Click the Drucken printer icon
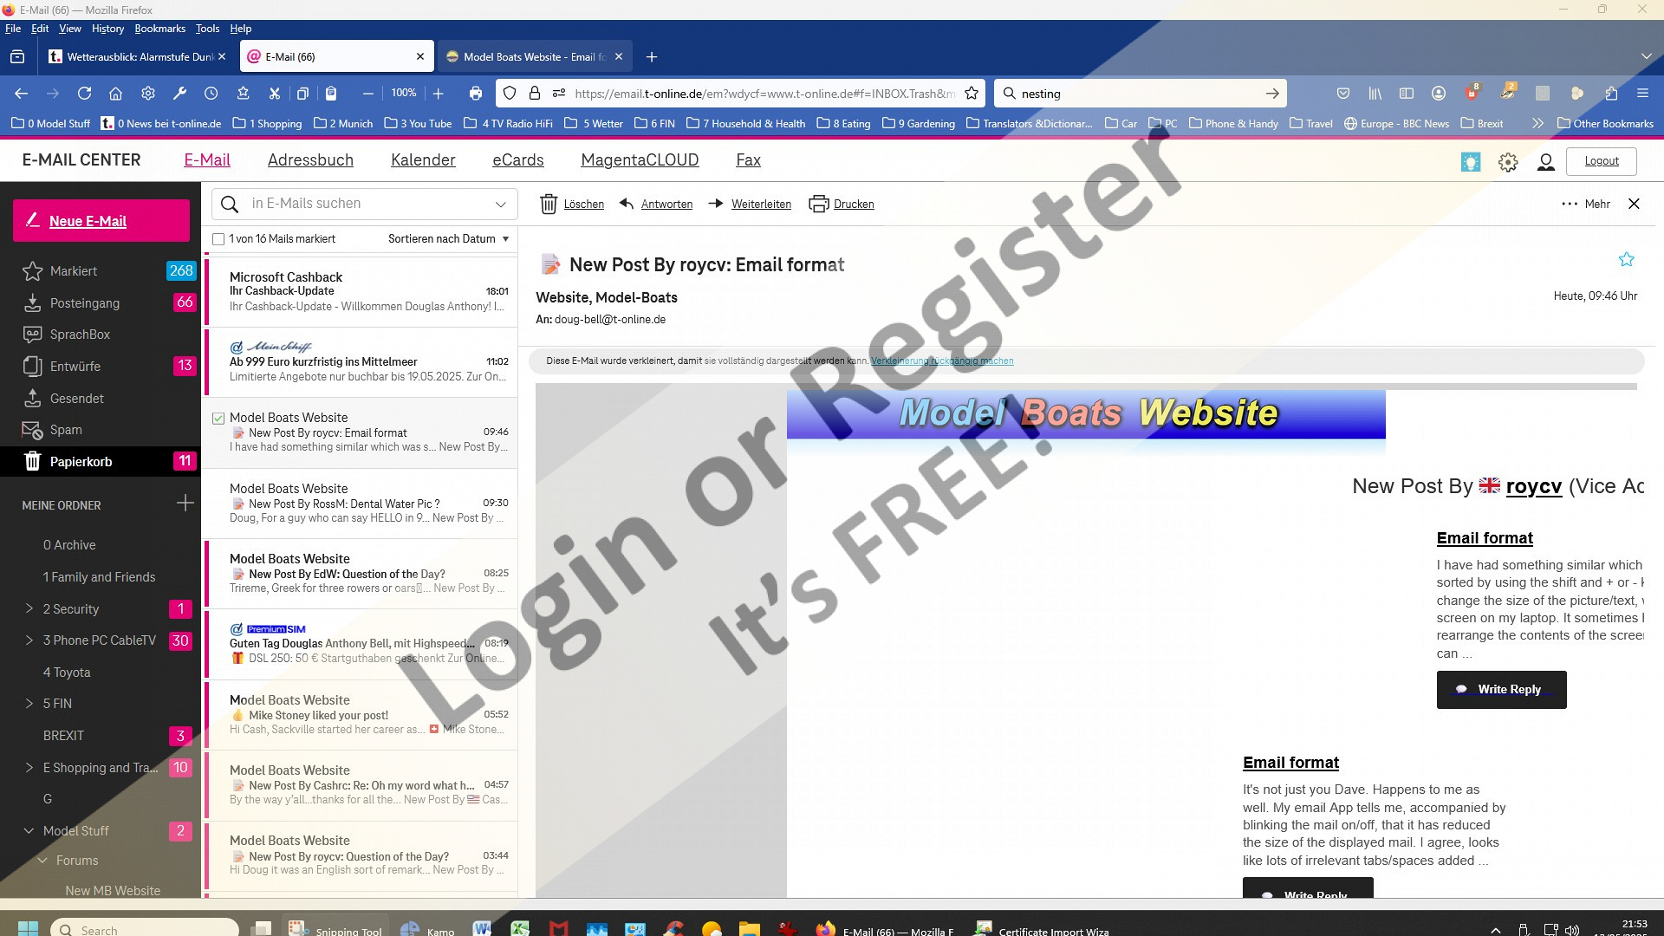Screen dimensions: 1664x936 coord(818,205)
